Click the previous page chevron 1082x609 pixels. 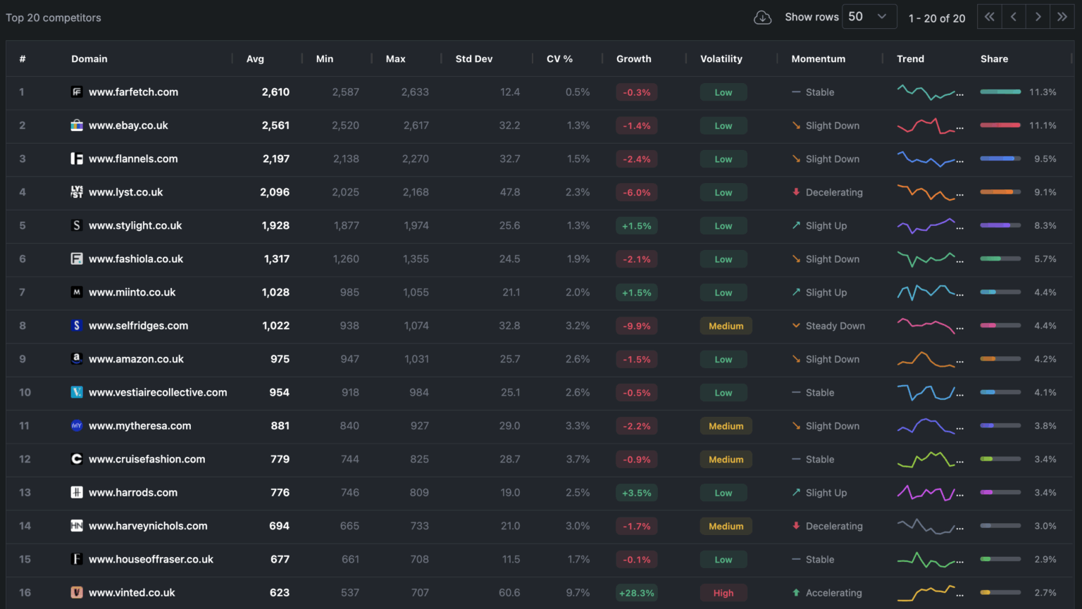click(x=1014, y=17)
